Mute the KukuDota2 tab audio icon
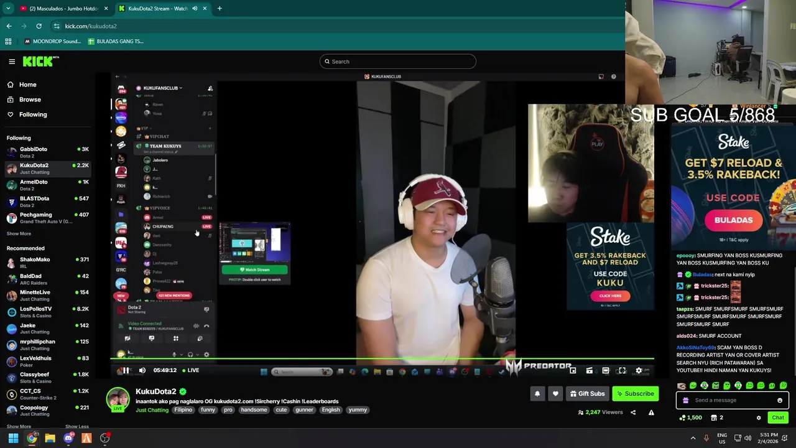Image resolution: width=796 pixels, height=448 pixels. [x=195, y=9]
